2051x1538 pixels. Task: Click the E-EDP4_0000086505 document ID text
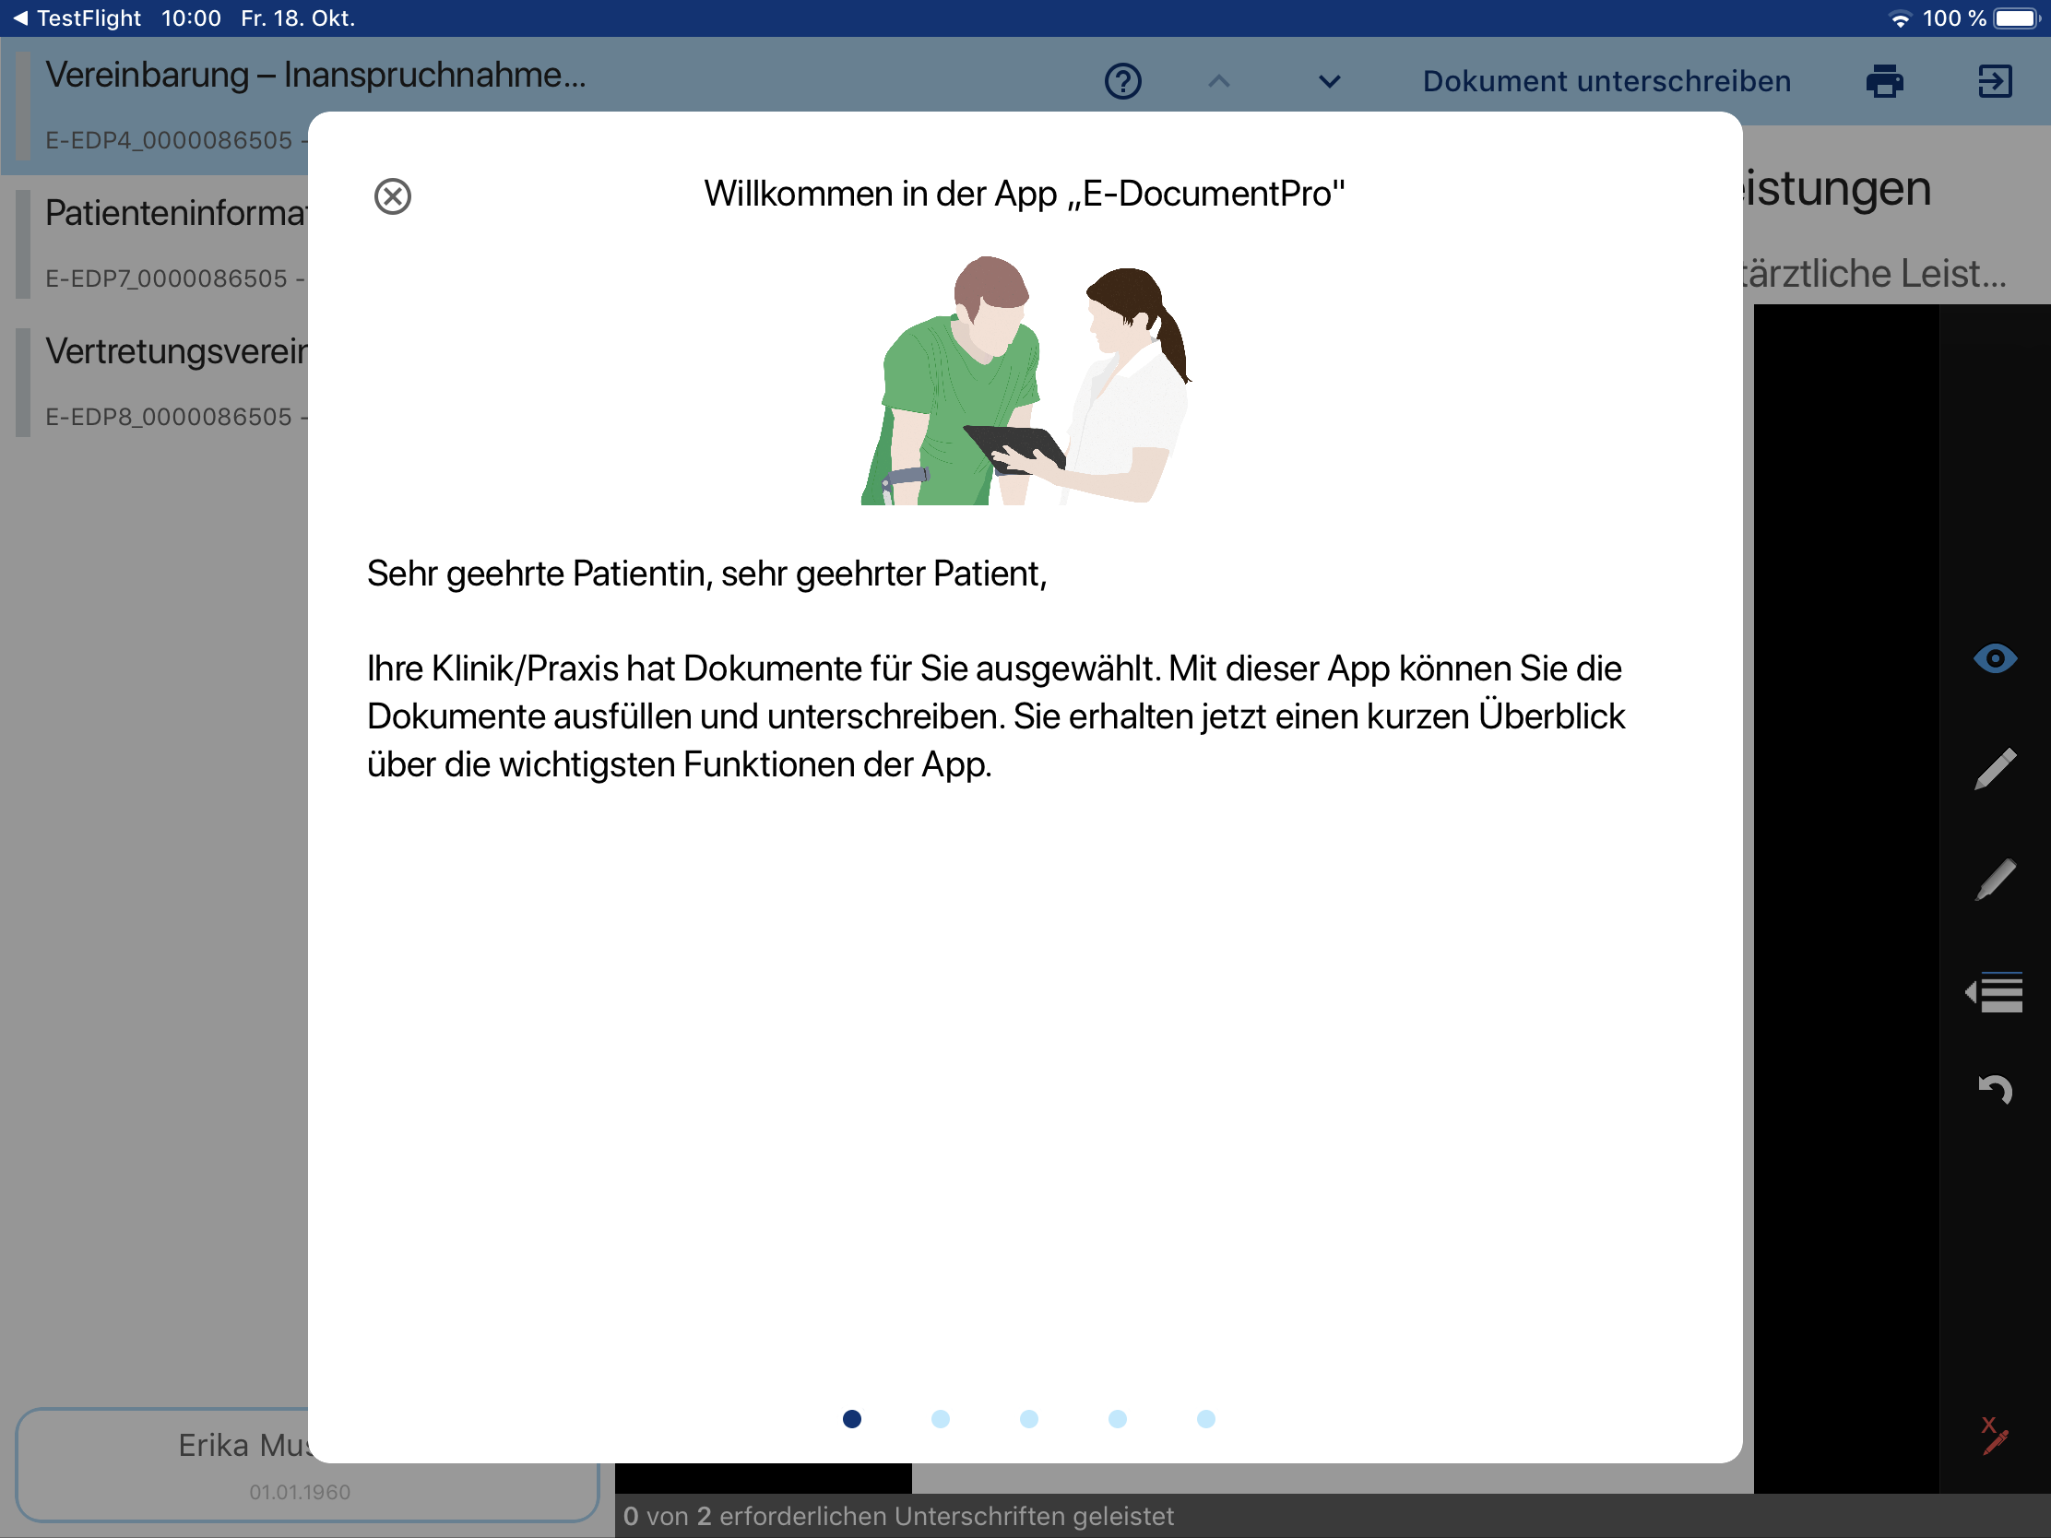[x=169, y=140]
